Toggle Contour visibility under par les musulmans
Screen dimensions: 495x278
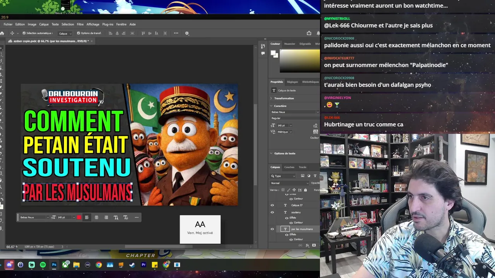[291, 239]
